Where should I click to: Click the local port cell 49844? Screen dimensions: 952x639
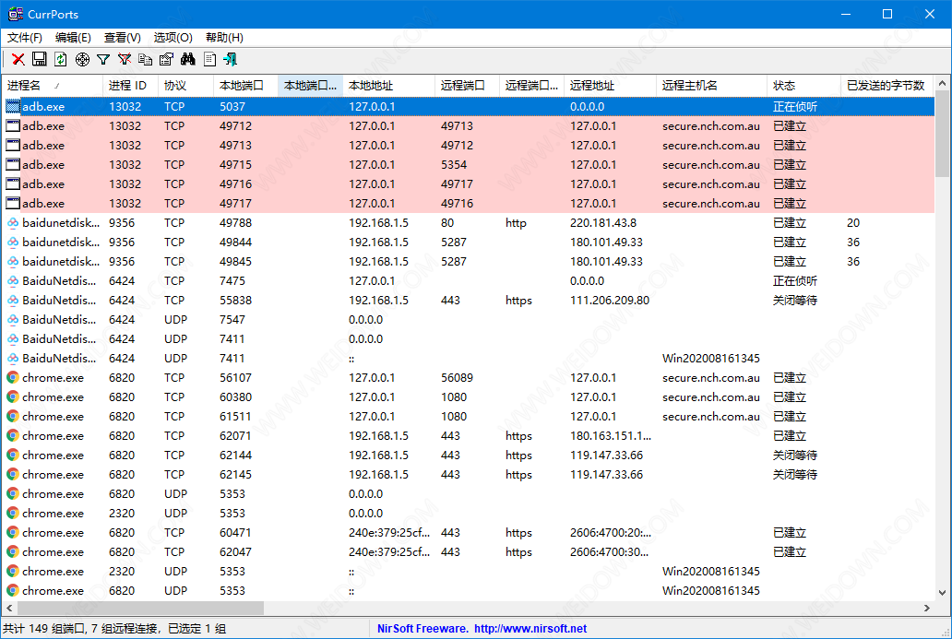tap(235, 243)
